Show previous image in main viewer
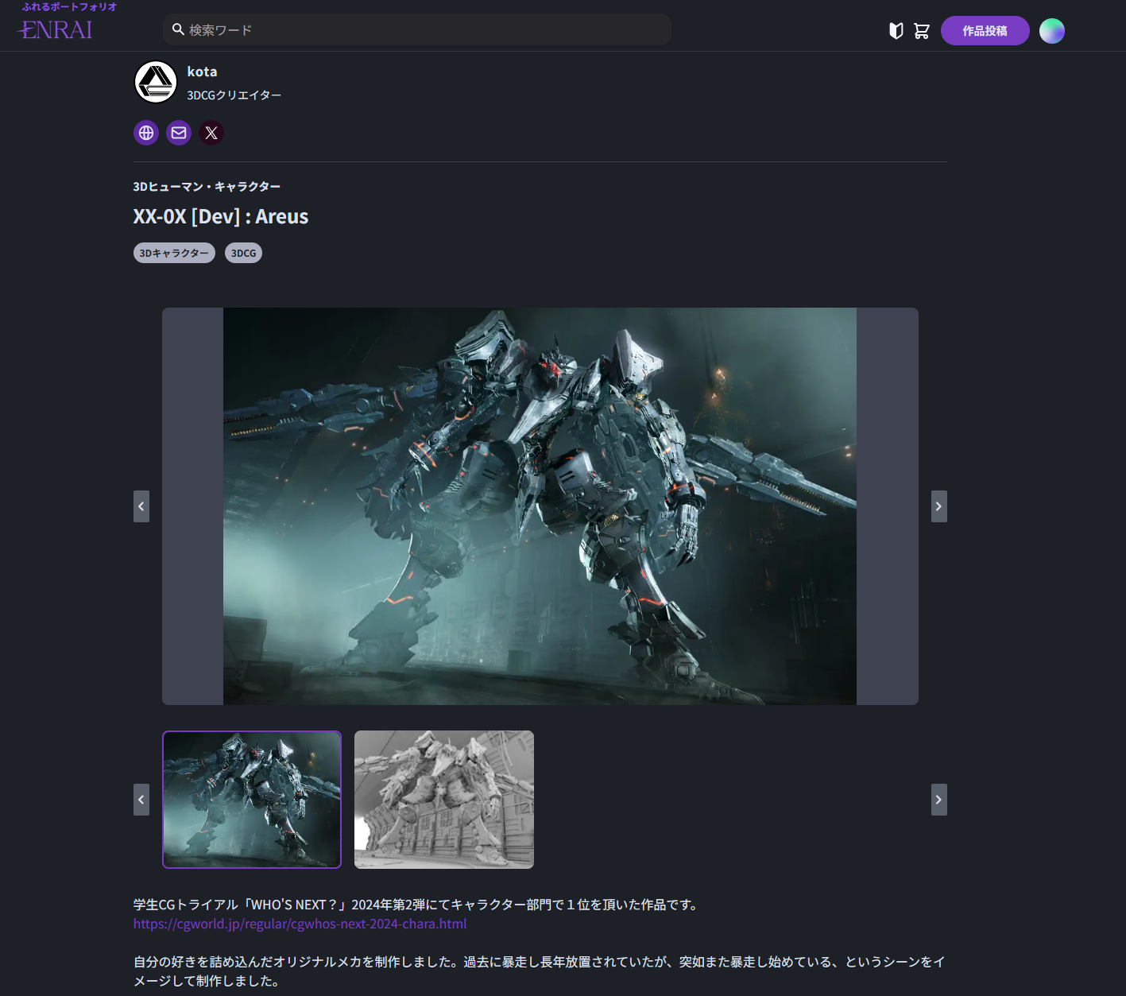 click(141, 506)
